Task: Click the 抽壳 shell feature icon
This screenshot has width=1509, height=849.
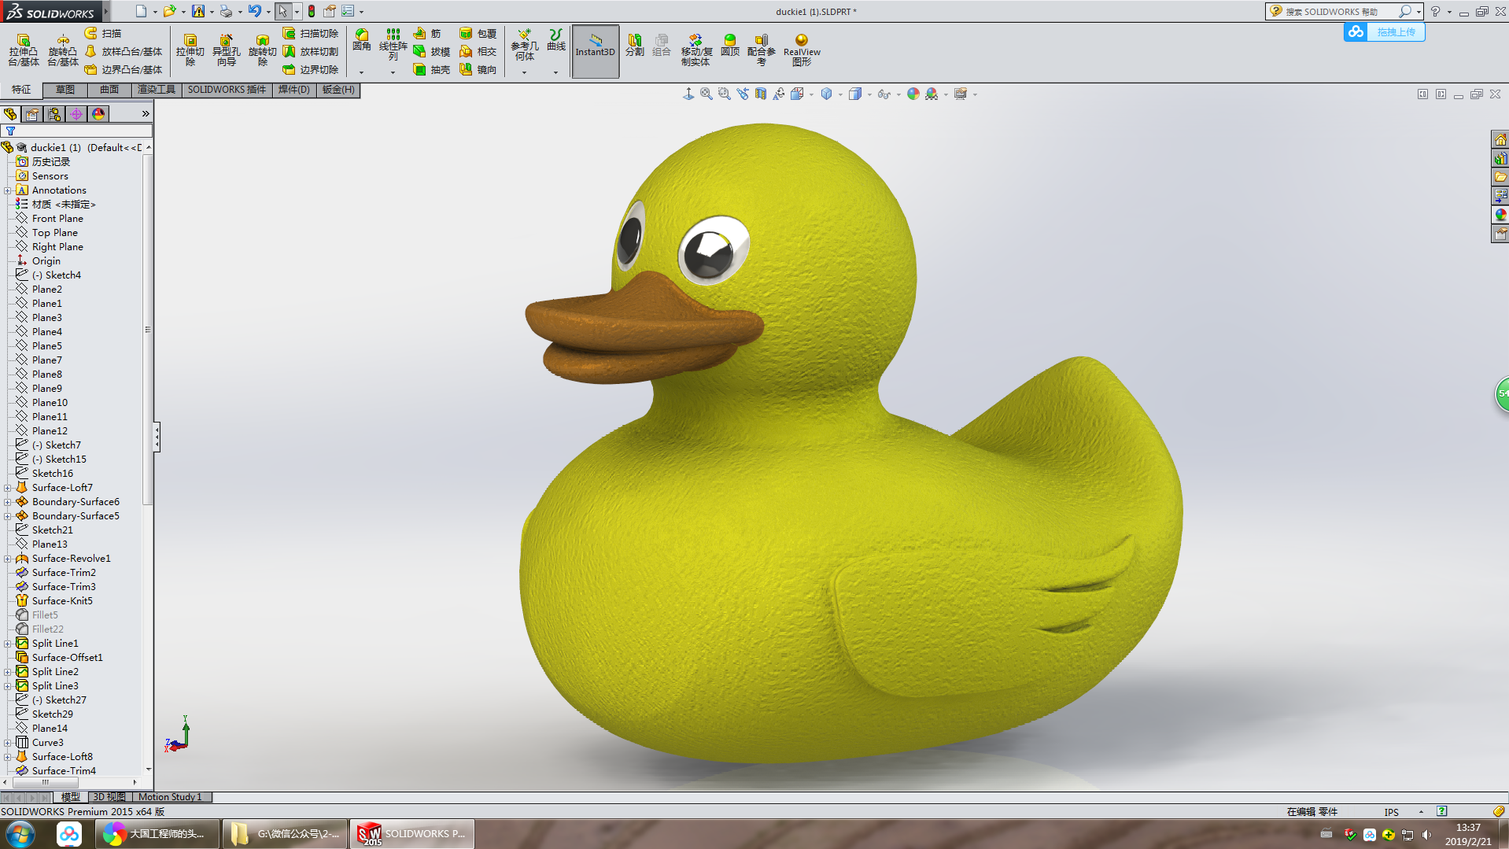Action: pos(432,70)
